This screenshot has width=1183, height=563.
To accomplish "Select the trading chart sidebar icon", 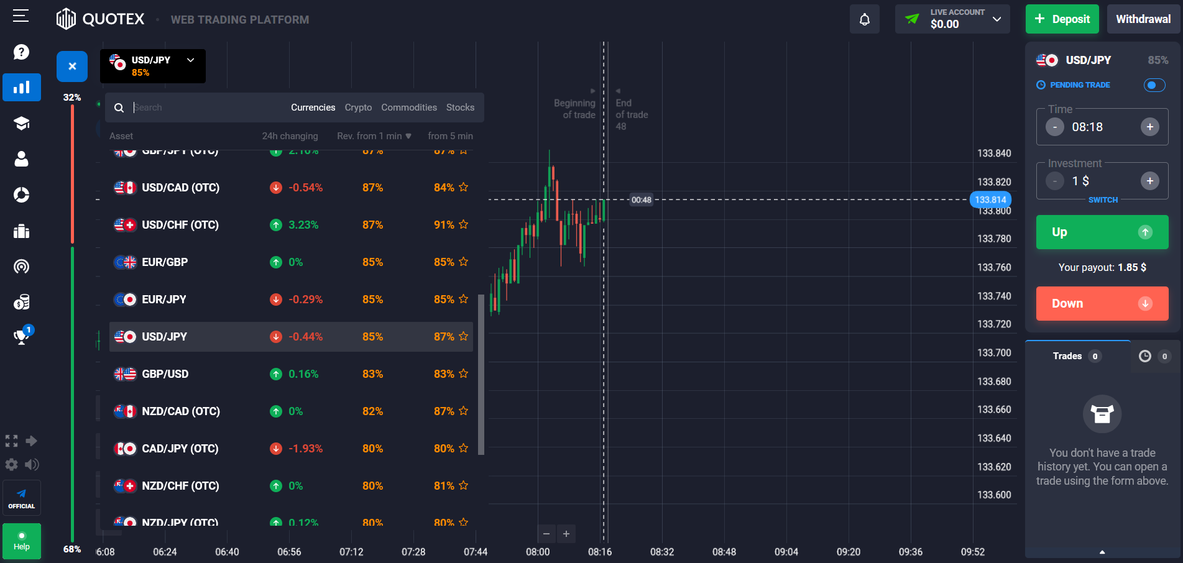I will [22, 87].
